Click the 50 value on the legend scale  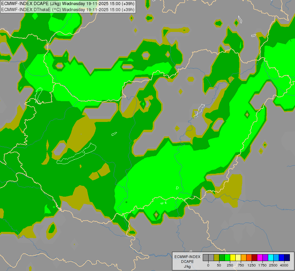pyautogui.click(x=219, y=265)
